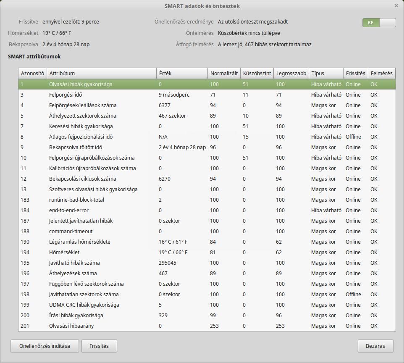The image size is (404, 363).
Task: Click the value 9 másodperc
Action: click(x=174, y=95)
